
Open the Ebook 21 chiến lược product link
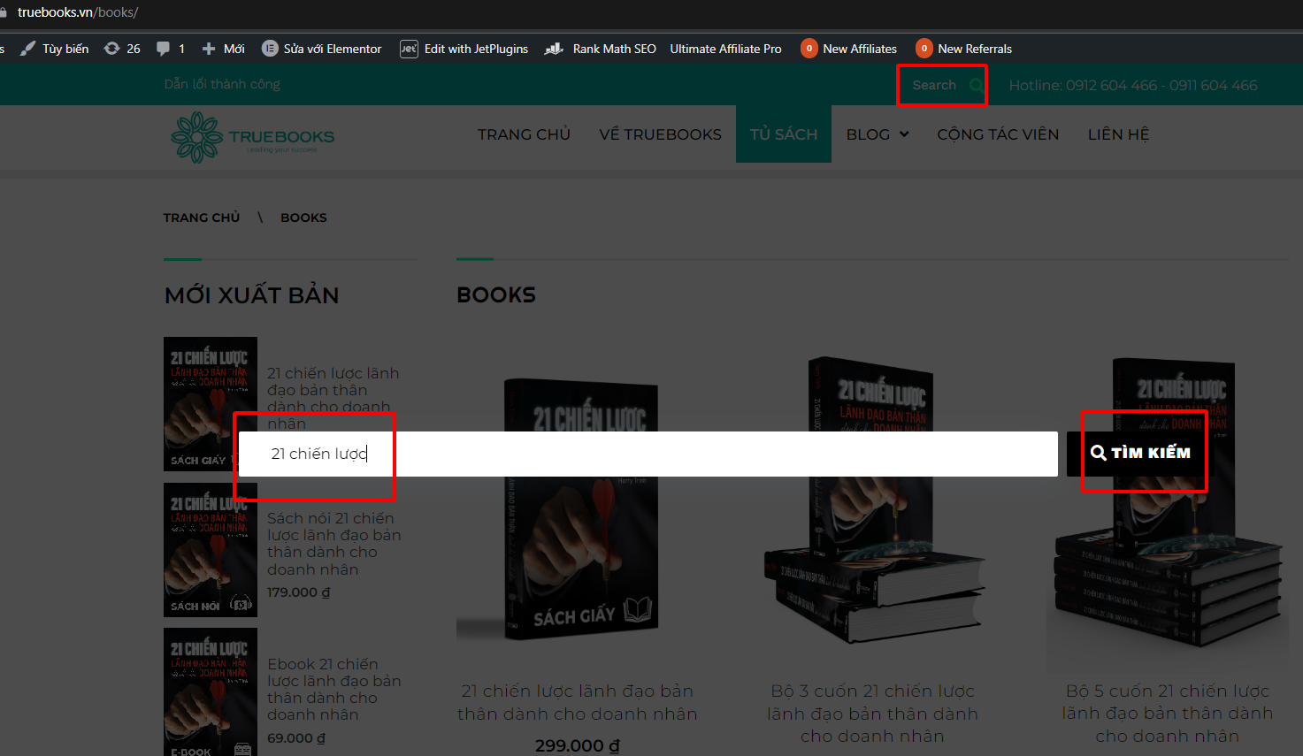[x=333, y=689]
